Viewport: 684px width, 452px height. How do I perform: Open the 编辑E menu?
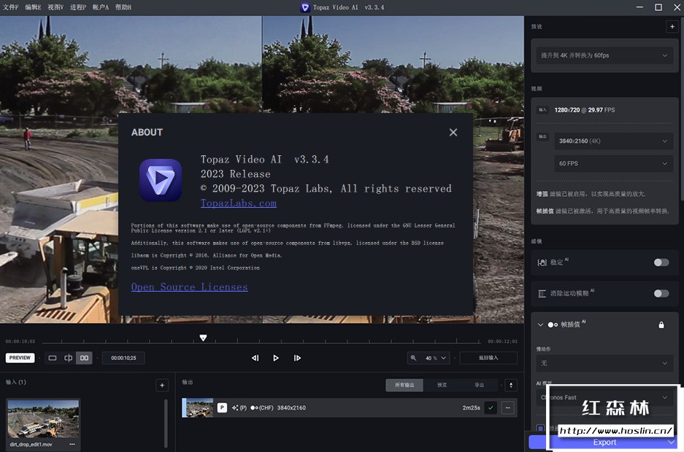click(33, 7)
